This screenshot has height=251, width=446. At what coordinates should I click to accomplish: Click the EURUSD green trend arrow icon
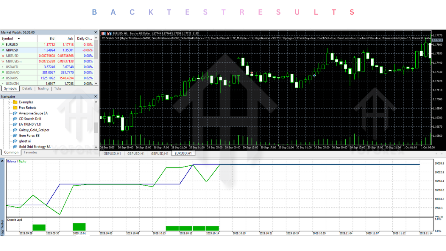pos(3,45)
